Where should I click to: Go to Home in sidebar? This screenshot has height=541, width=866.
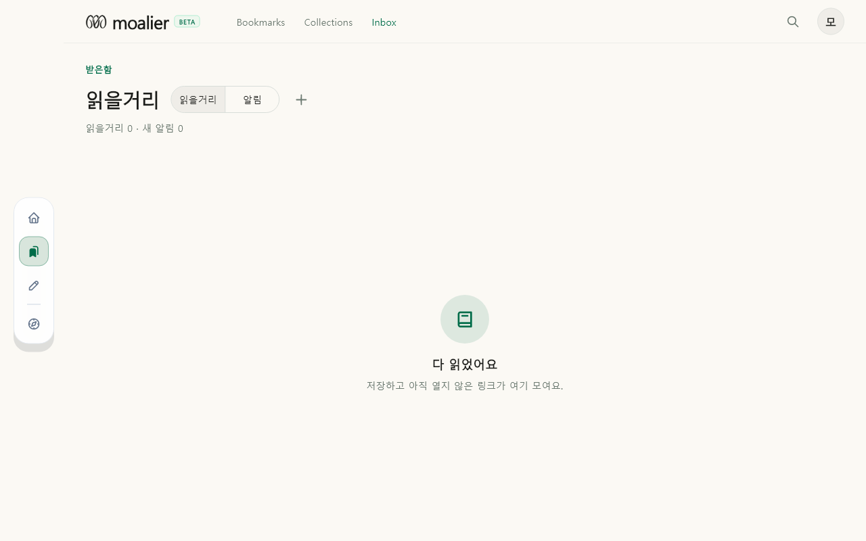34,218
